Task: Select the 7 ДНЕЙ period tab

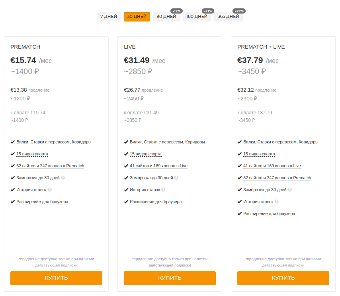Action: coord(108,17)
